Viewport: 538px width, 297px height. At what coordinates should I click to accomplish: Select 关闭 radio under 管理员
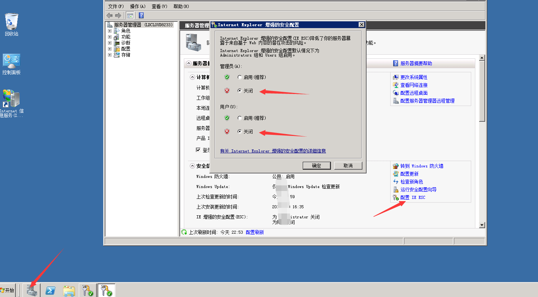(240, 91)
